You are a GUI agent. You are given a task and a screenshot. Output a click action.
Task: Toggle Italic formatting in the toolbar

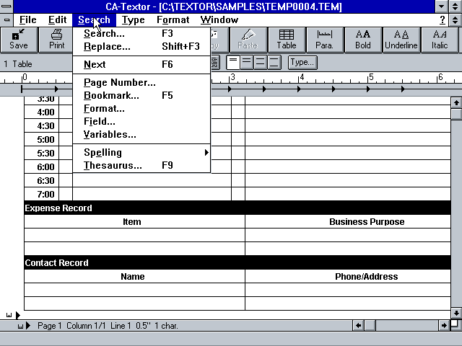point(440,40)
